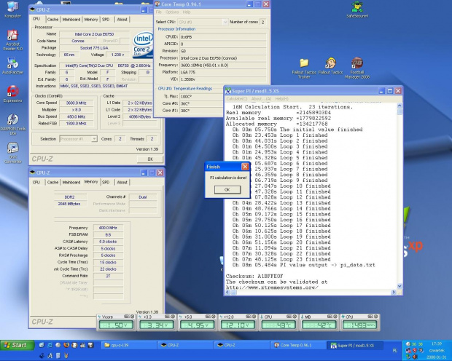Click the volume speaker icon in system tray
This screenshot has height=361, width=452.
coord(415,357)
